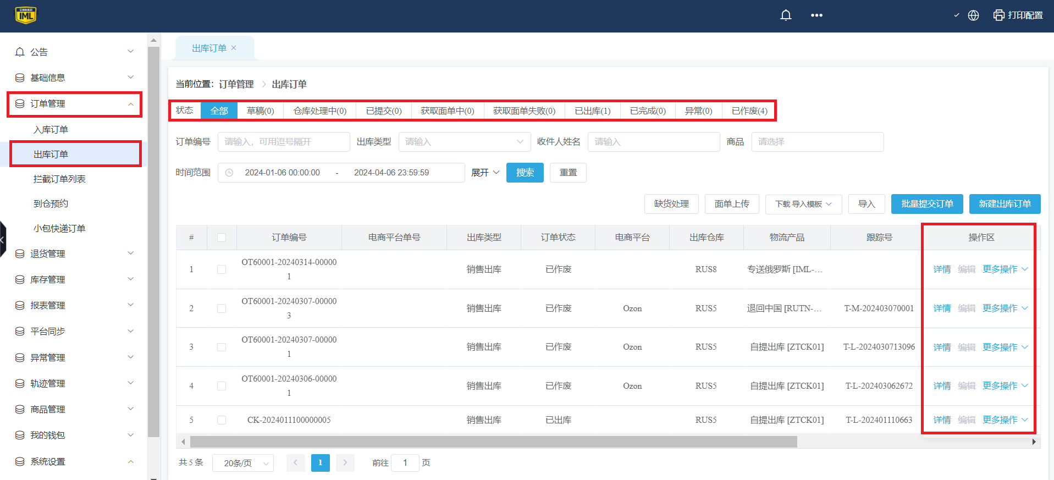Click the 轨迹管理 database icon
Screen dimensions: 1054x480
tap(20, 383)
